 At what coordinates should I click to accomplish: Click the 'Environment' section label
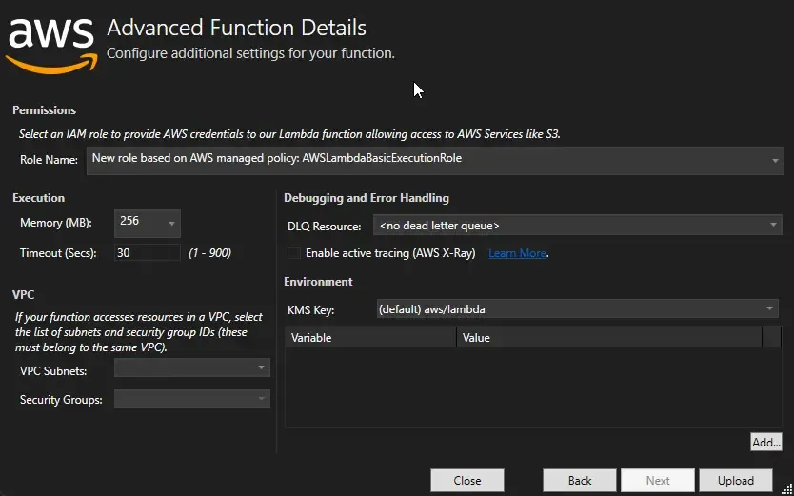319,282
